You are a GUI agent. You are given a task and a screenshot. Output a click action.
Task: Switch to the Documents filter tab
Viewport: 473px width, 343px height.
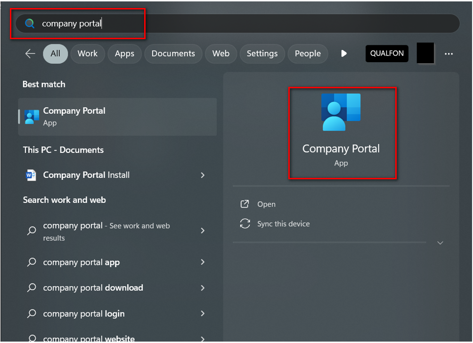click(173, 53)
